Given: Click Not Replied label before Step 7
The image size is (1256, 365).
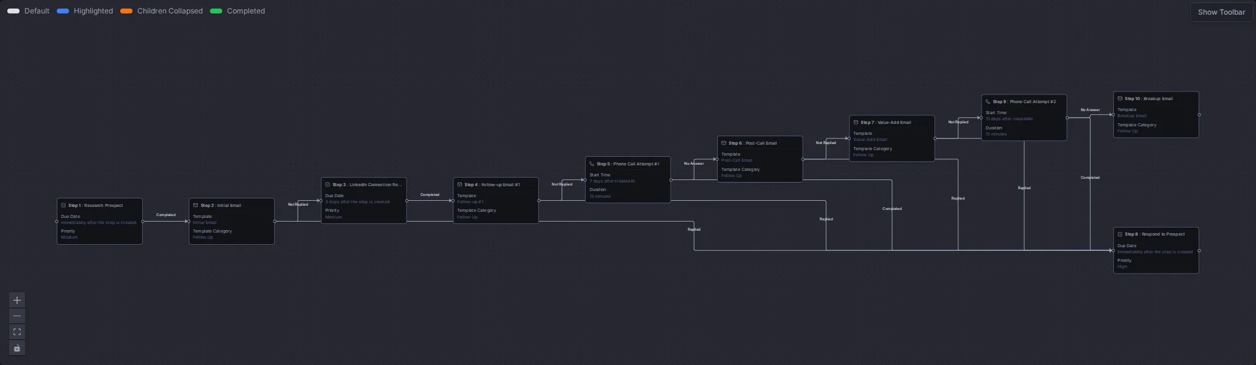Looking at the screenshot, I should click(x=826, y=143).
